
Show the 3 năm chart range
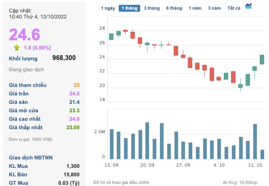tap(214, 8)
